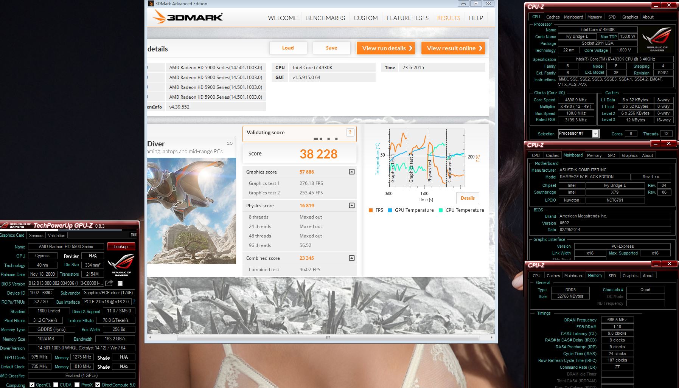
Task: Toggle the CUDA checkbox in GPU-Z
Action: point(56,385)
